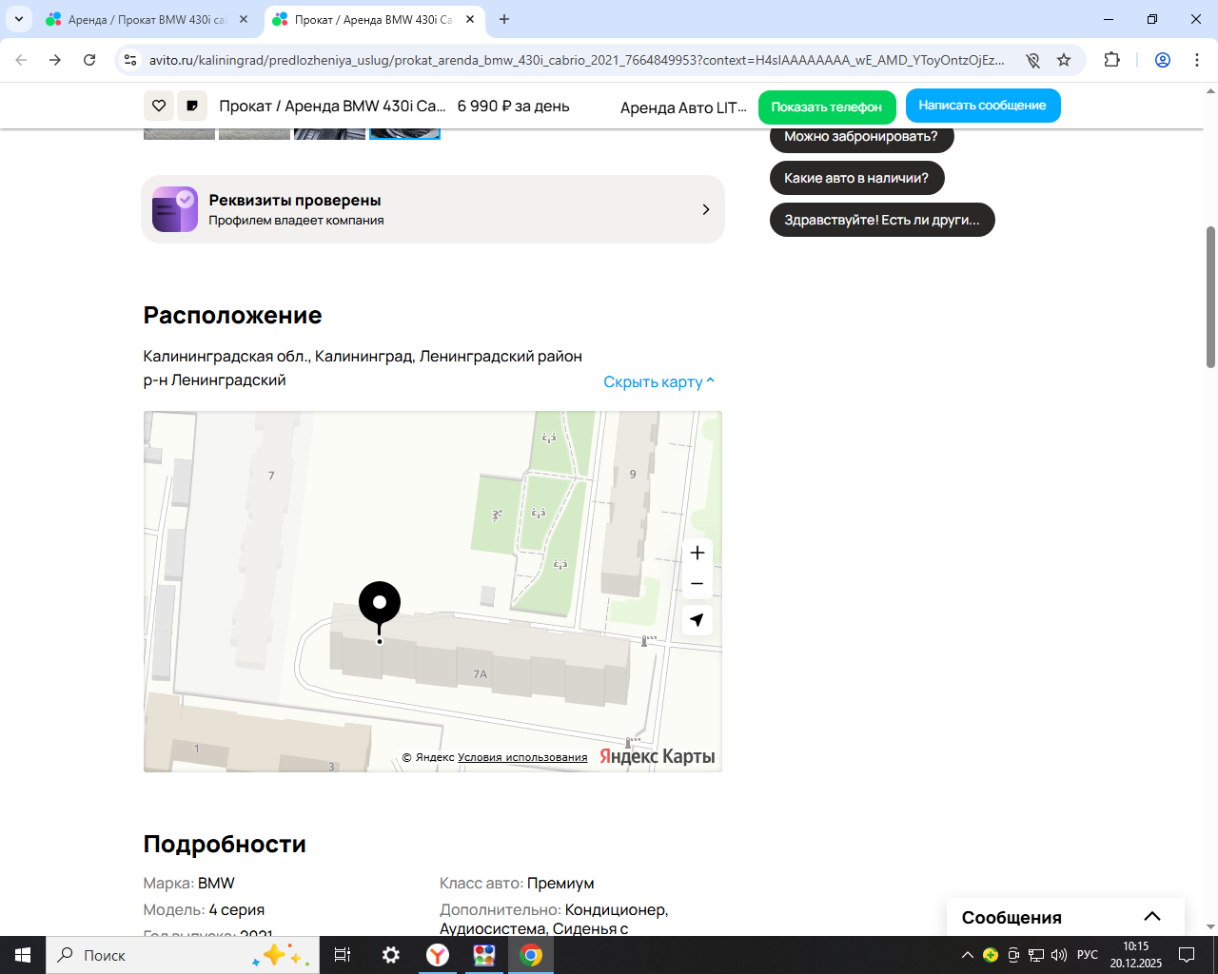The width and height of the screenshot is (1218, 974).
Task: Click the tracking protection eye icon
Action: pos(1032,60)
